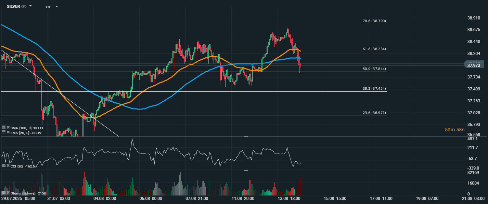Click time axis label 11.08 20:00
Image resolution: width=488 pixels, height=204 pixels.
(x=243, y=198)
